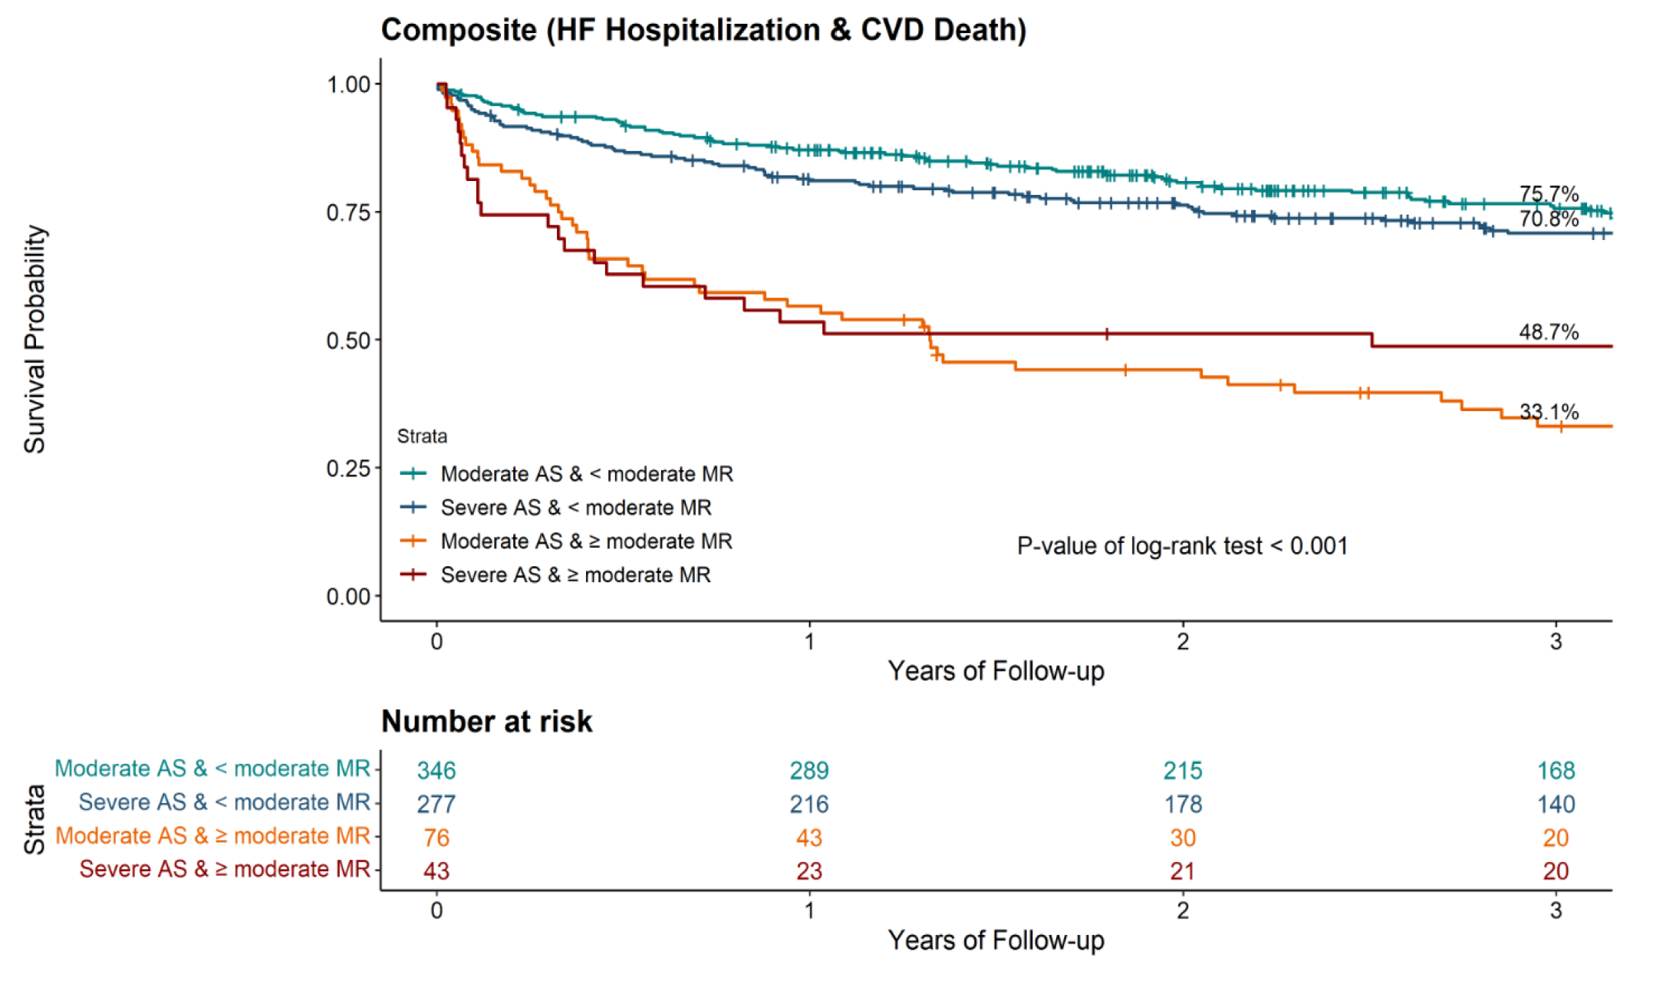Select at-risk count 346 at year 0
The image size is (1666, 991).
click(x=436, y=770)
